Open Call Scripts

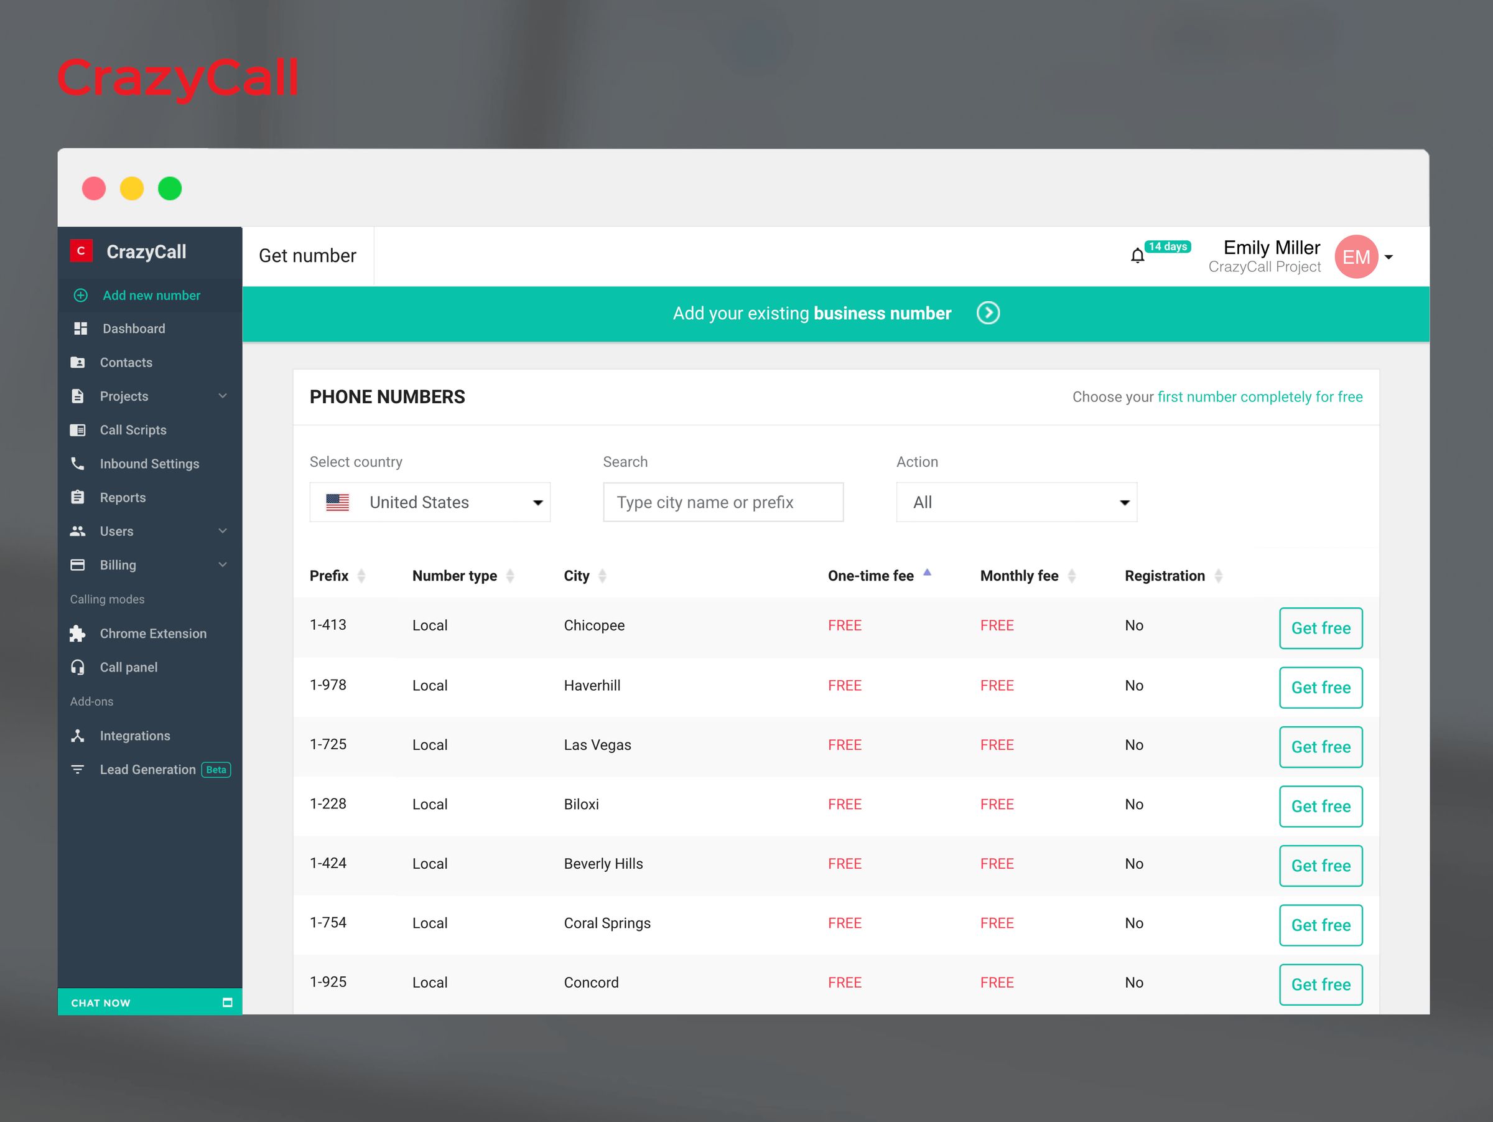click(133, 430)
